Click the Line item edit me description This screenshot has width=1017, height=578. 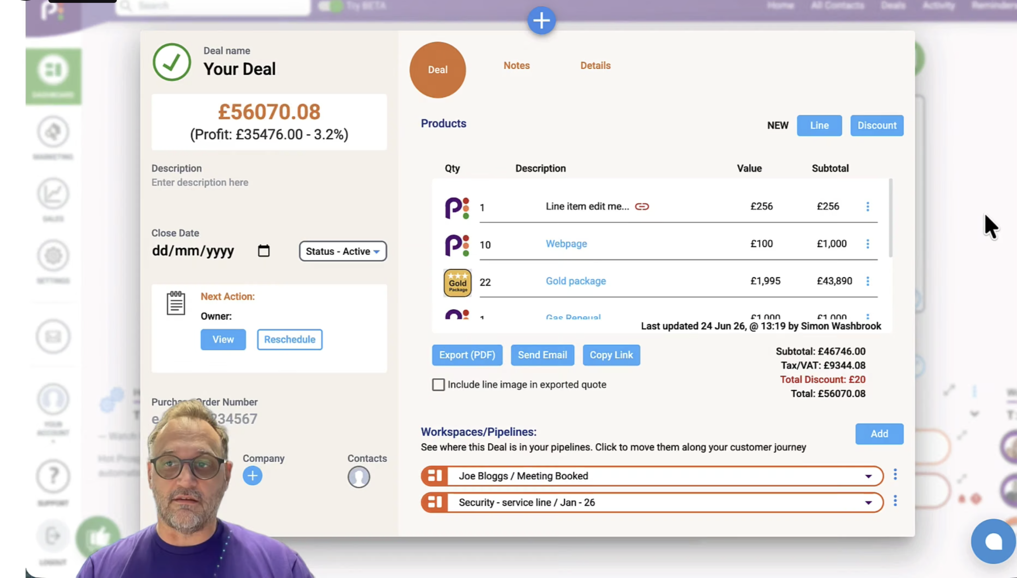[x=587, y=206]
